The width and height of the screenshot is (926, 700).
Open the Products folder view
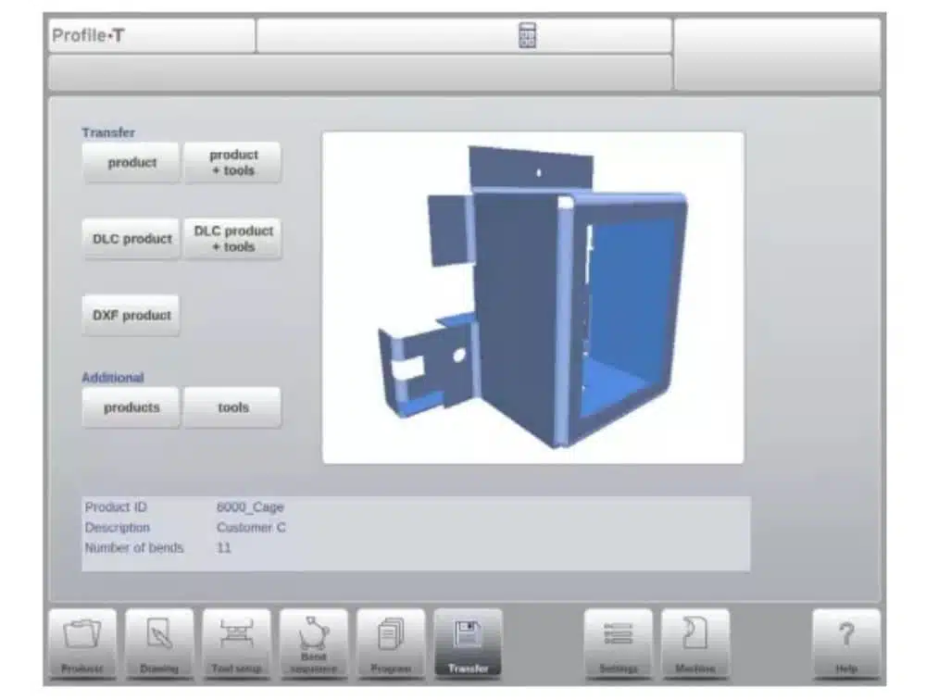82,644
